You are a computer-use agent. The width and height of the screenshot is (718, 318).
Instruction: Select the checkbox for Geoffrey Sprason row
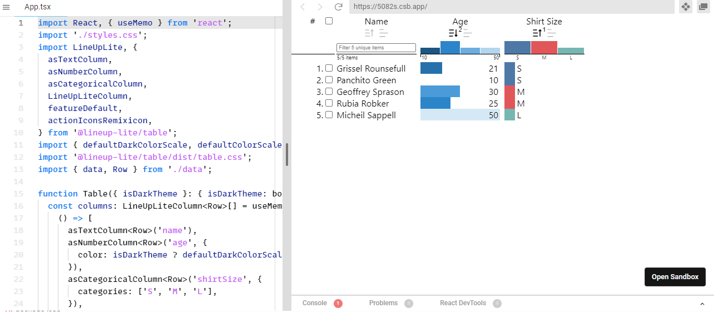click(x=329, y=92)
